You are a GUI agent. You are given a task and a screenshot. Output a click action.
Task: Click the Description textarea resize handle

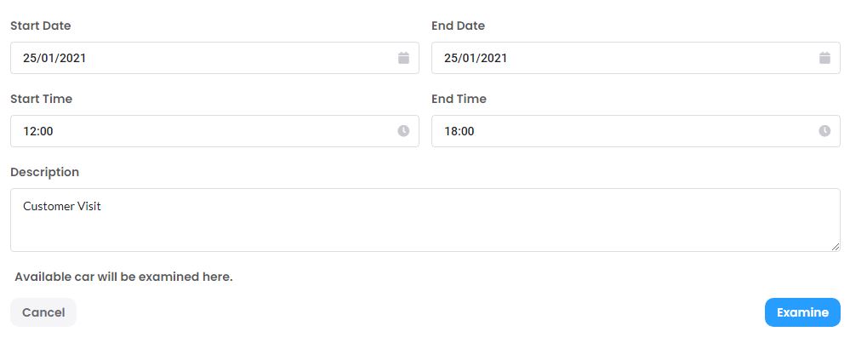click(x=836, y=247)
